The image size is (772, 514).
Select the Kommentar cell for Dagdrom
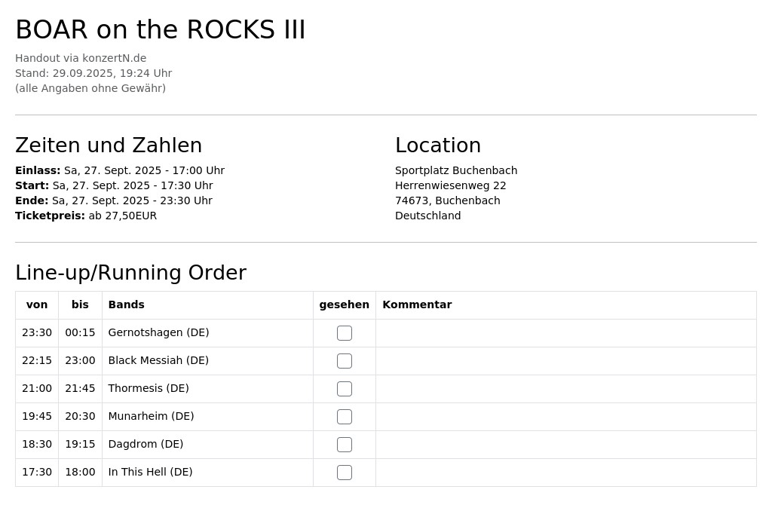(x=565, y=445)
